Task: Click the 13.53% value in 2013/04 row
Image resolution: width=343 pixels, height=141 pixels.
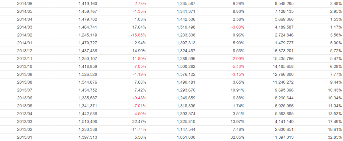Action: 335,113
